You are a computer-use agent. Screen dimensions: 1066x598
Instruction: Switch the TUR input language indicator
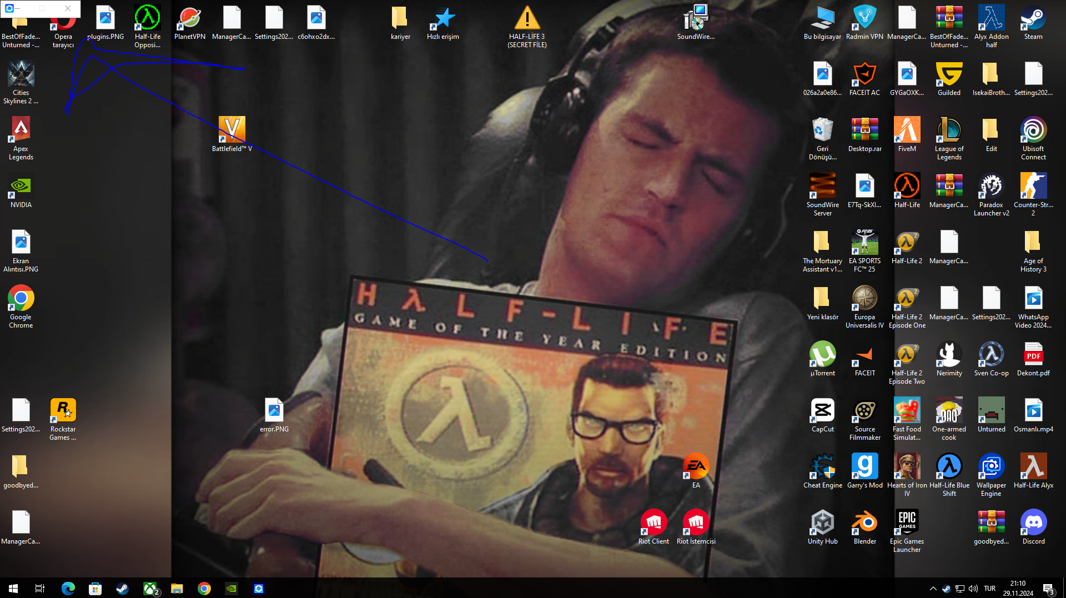(989, 589)
